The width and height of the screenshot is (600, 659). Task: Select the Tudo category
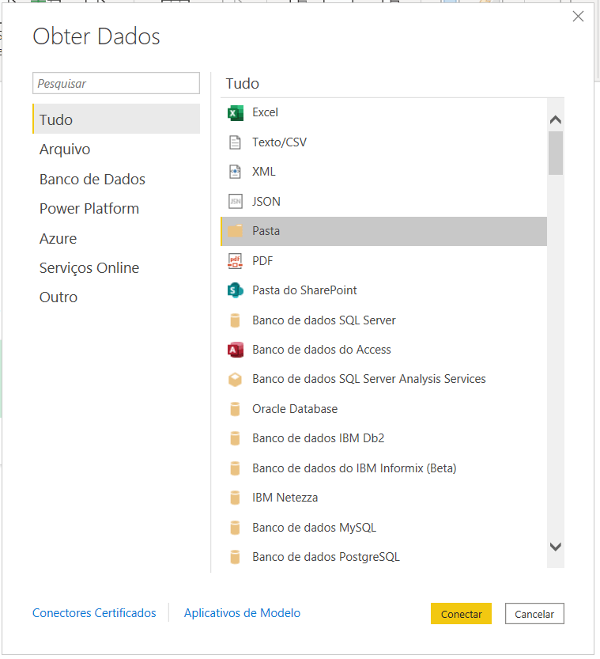click(116, 119)
